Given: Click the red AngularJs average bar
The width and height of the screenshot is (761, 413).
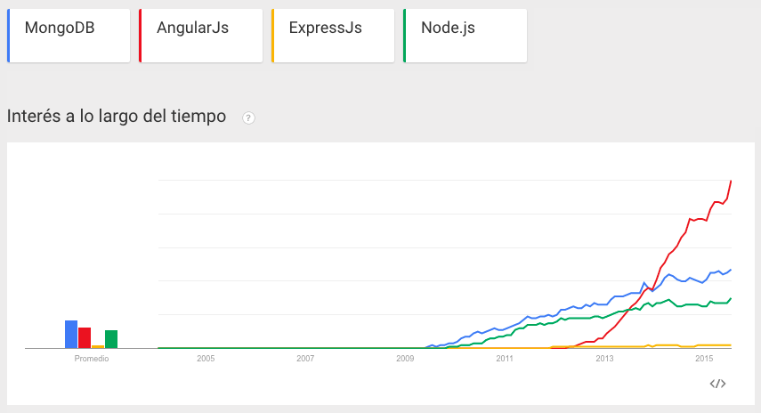Looking at the screenshot, I should tap(85, 337).
